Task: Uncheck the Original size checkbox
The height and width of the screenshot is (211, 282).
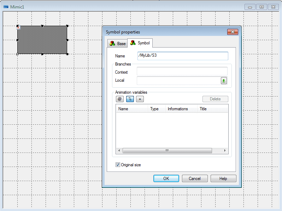Action: point(118,165)
